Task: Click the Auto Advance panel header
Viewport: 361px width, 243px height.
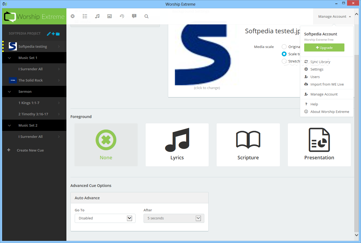Action: [140, 198]
